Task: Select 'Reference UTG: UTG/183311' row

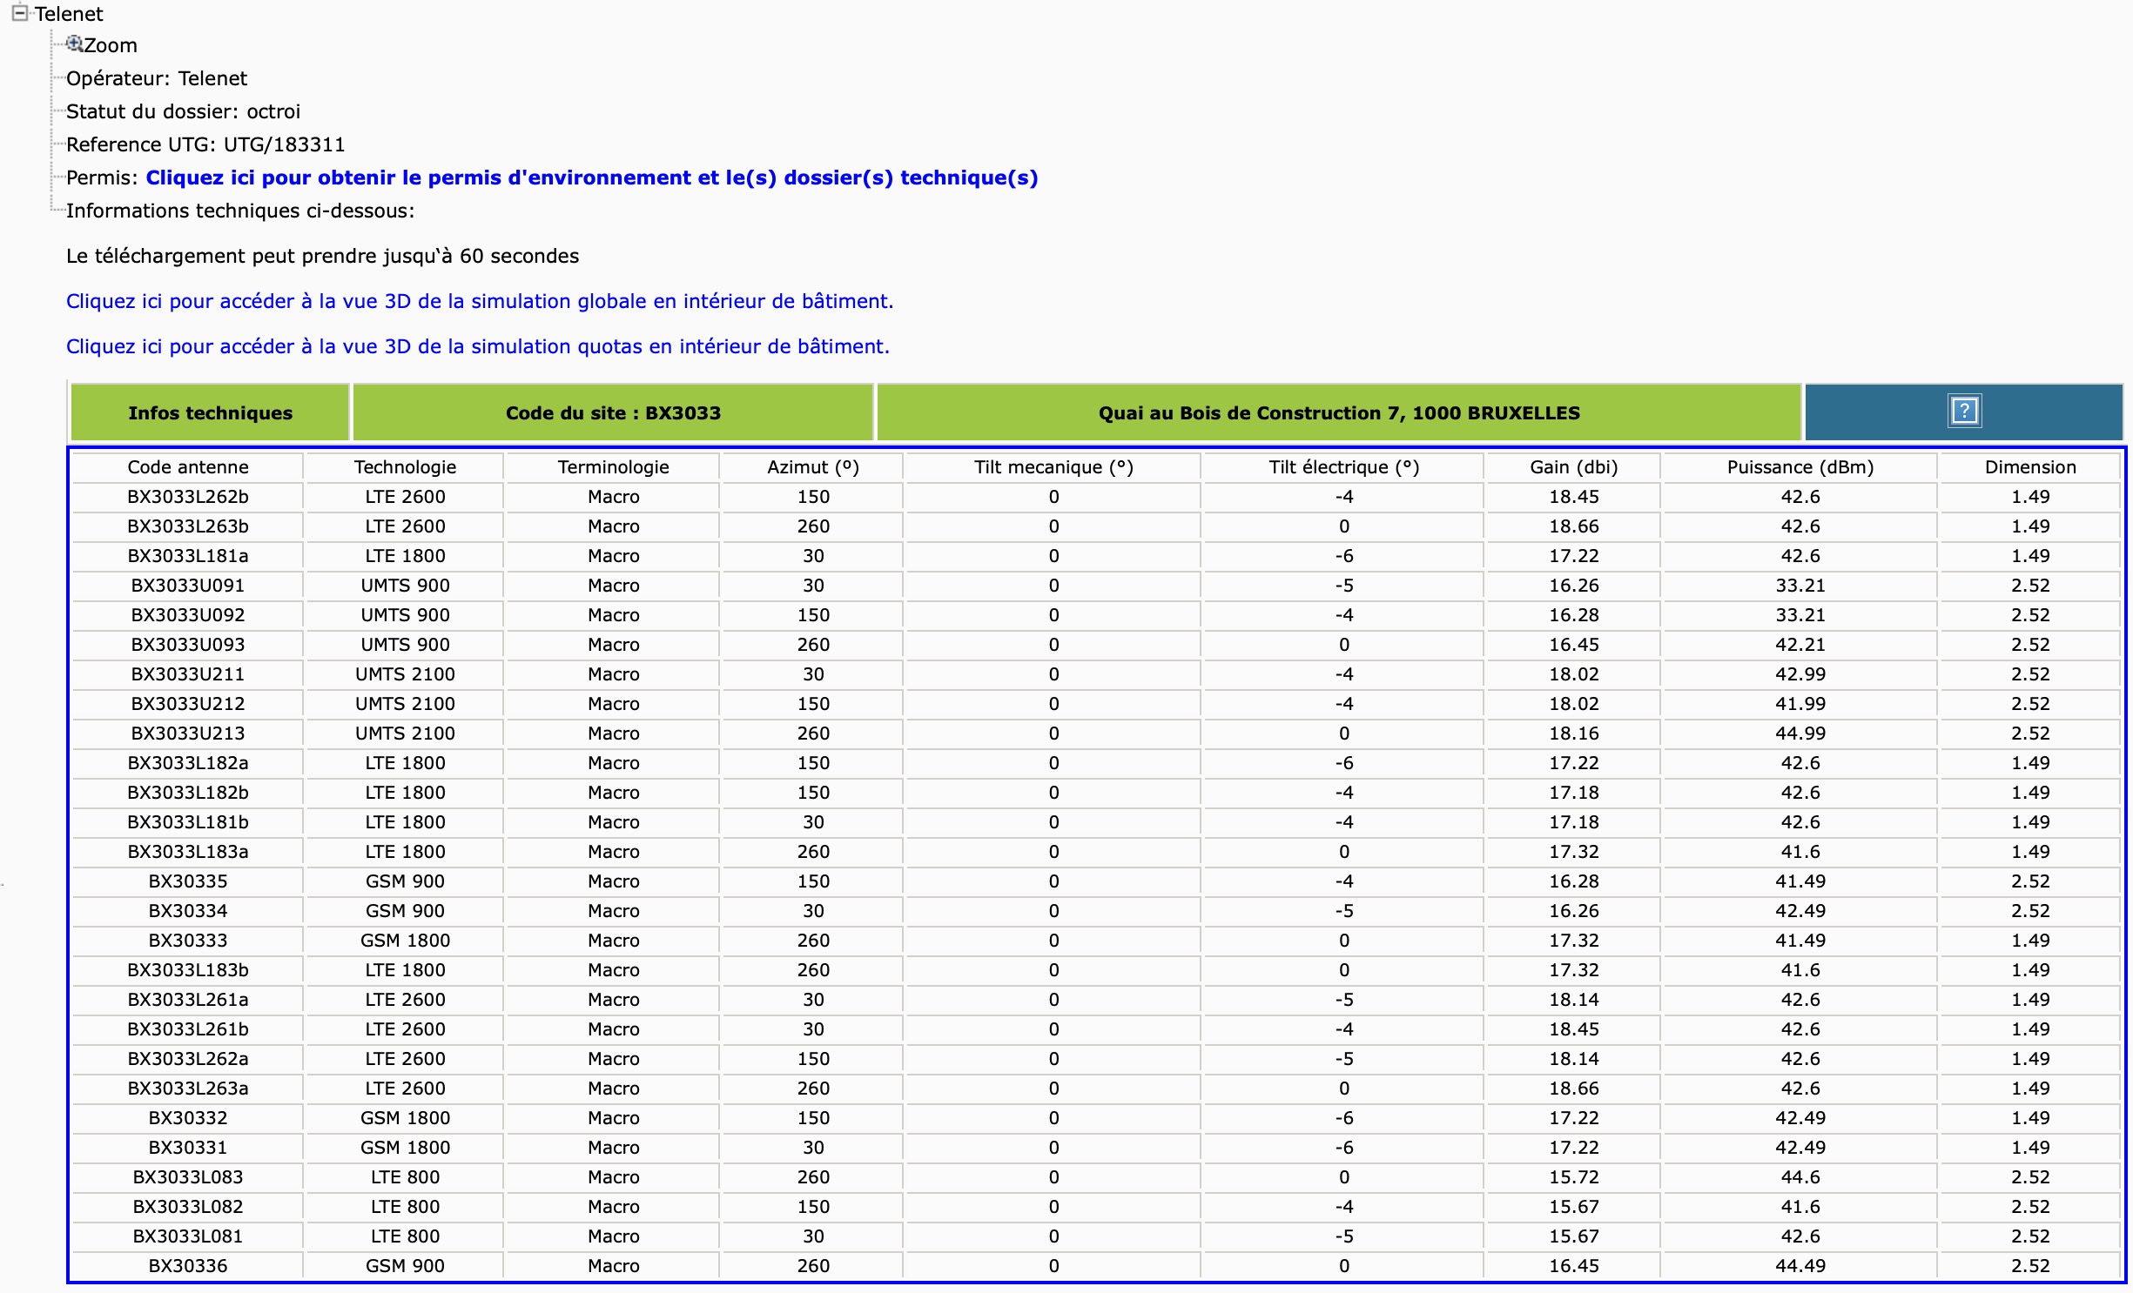Action: click(205, 144)
